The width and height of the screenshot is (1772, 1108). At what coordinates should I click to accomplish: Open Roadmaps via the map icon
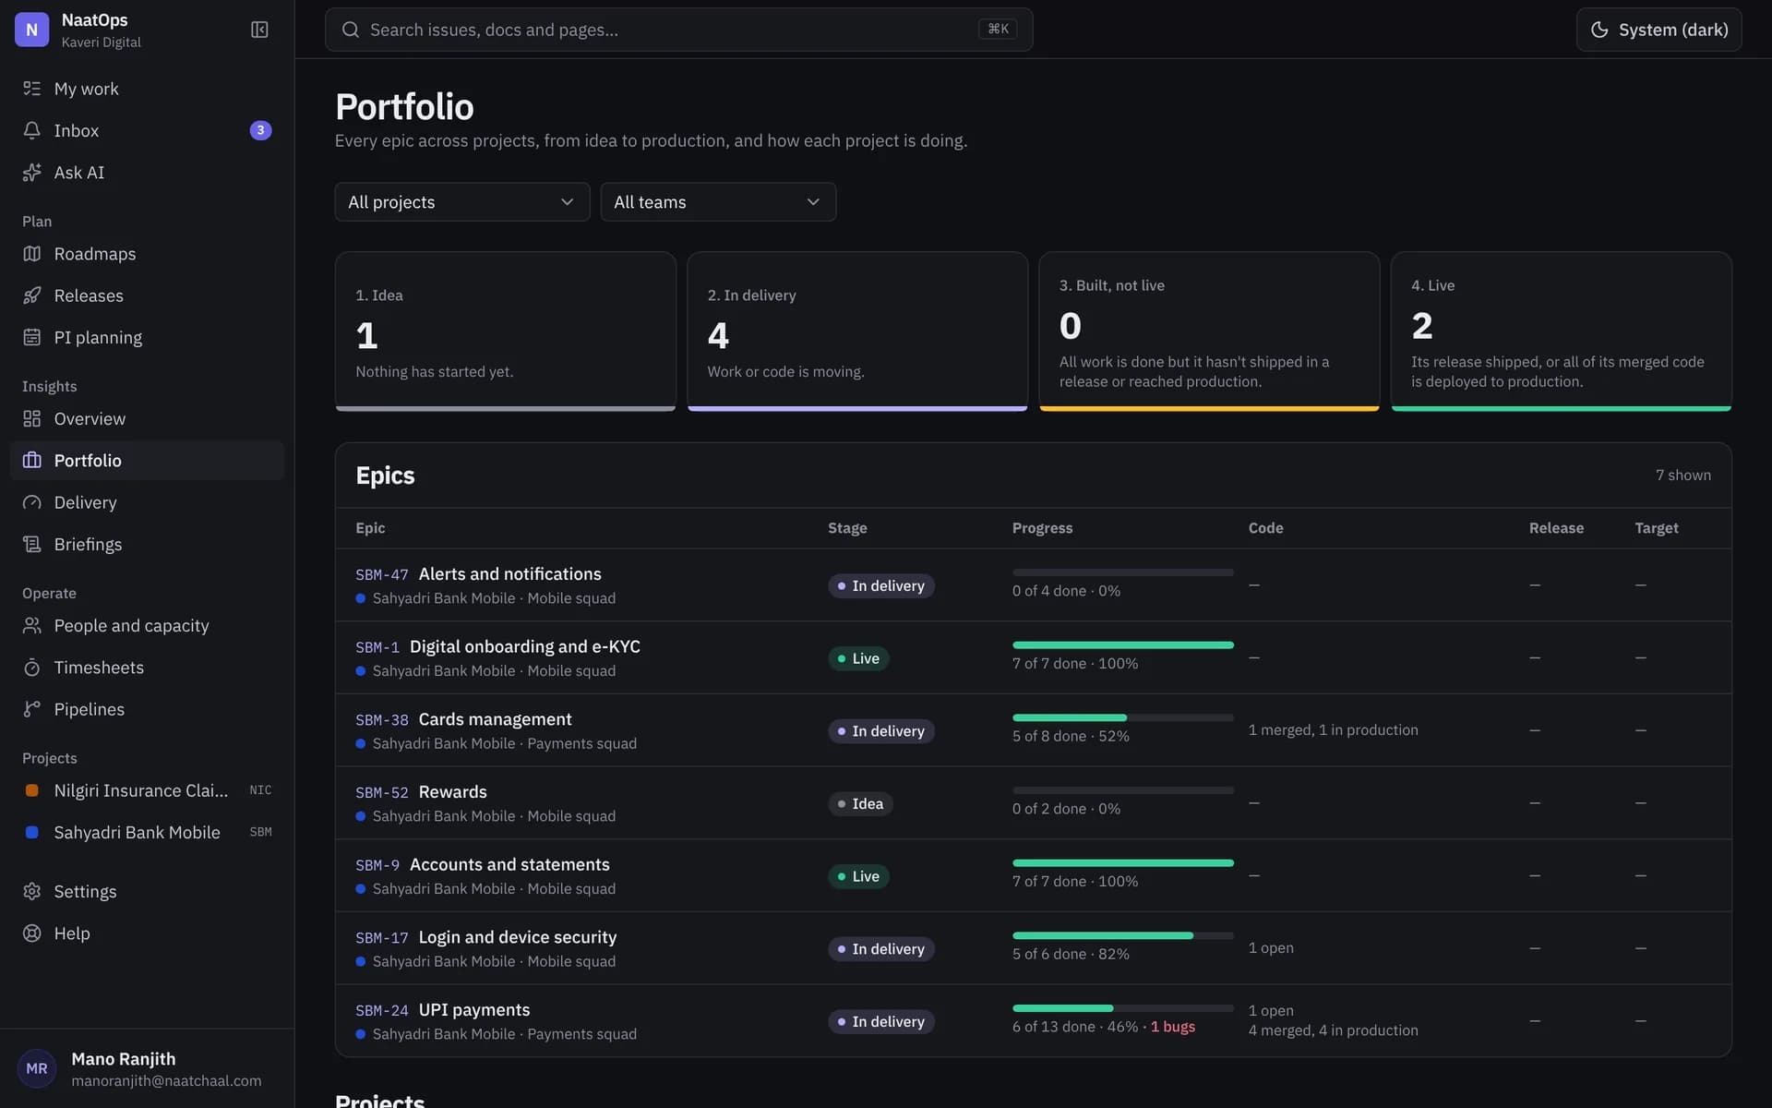pos(31,254)
